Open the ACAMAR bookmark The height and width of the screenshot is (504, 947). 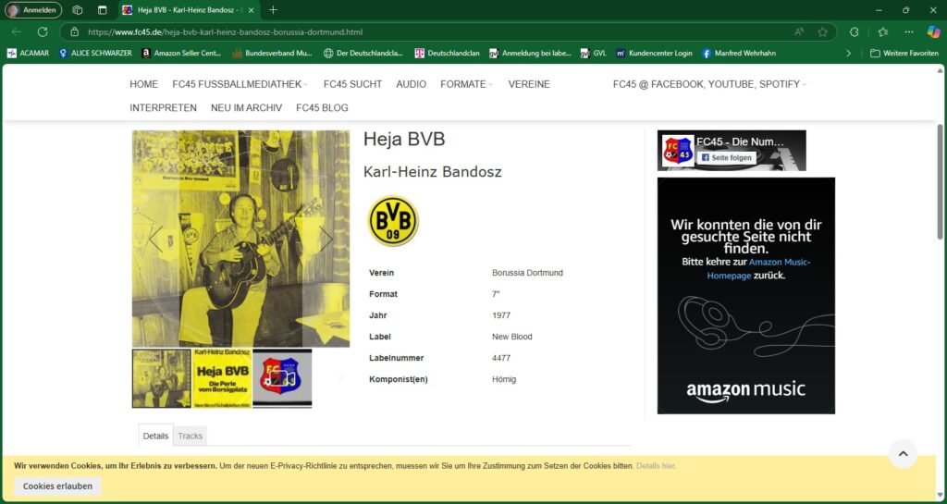29,53
